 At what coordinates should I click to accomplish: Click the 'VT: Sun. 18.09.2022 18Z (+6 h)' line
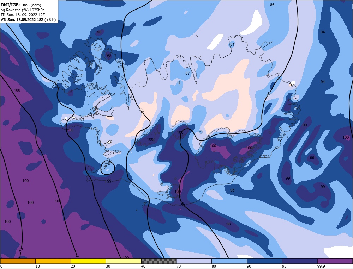[x=28, y=20]
